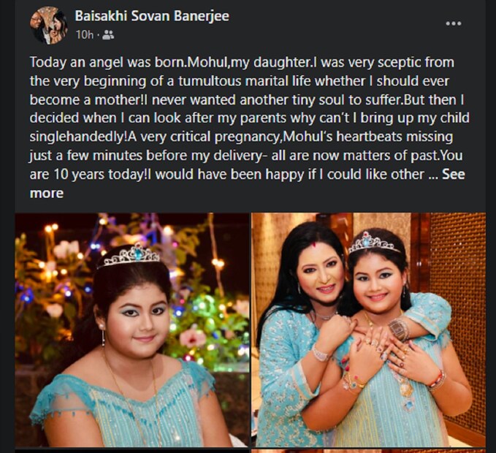Open the 10h post timestamp link

[x=85, y=35]
